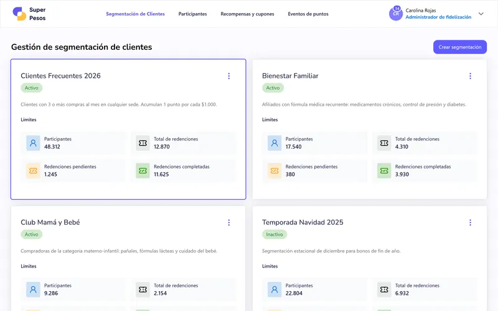Select the Club Mamá y Bebé title
Screen dimensions: 498x311
pos(50,223)
